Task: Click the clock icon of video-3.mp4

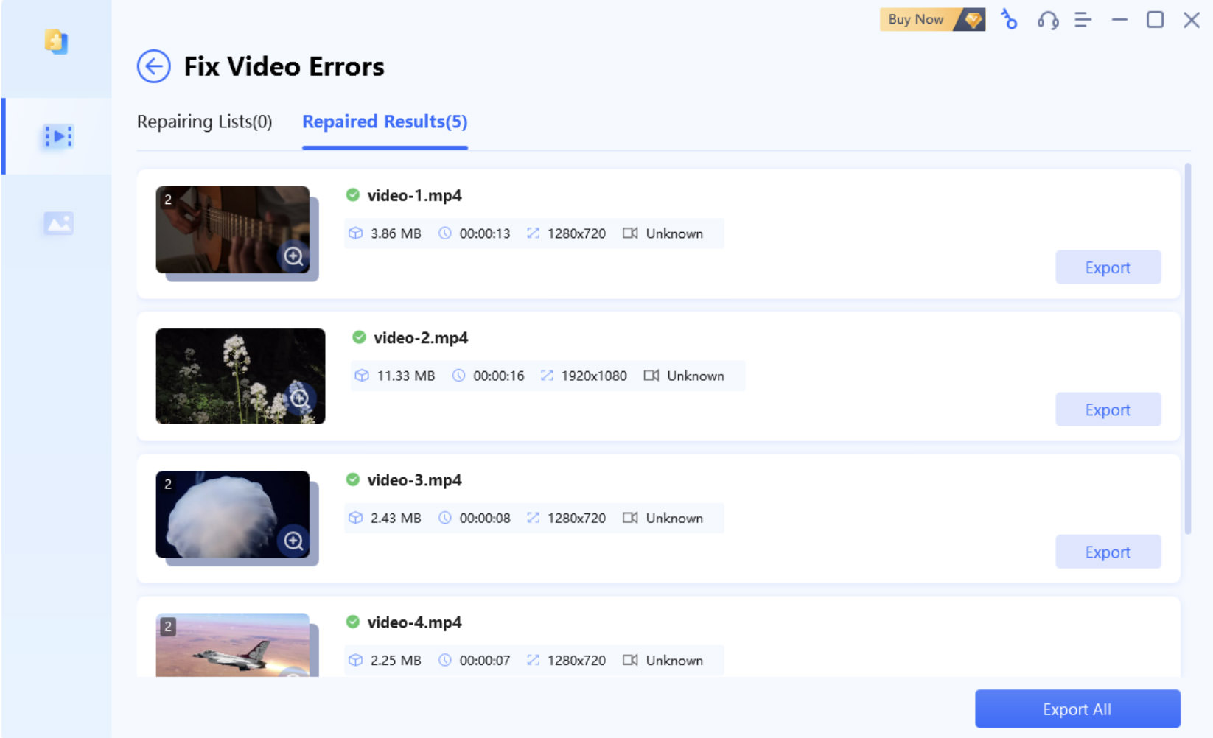Action: tap(444, 518)
